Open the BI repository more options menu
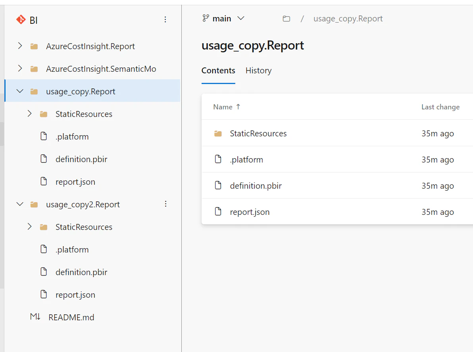 (165, 19)
